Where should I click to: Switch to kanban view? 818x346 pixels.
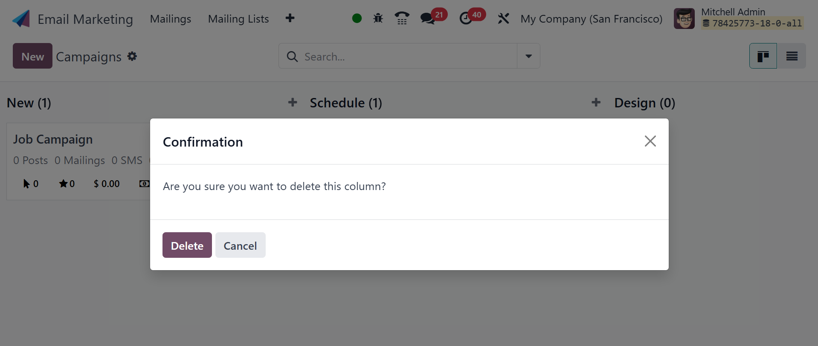[x=763, y=56]
